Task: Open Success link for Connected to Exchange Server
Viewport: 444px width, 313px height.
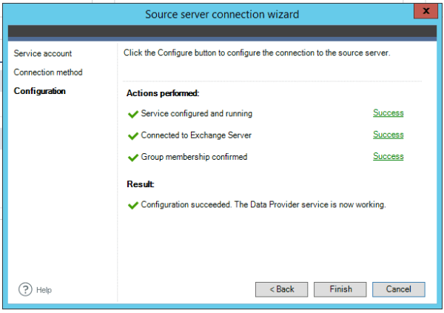Action: (x=388, y=135)
